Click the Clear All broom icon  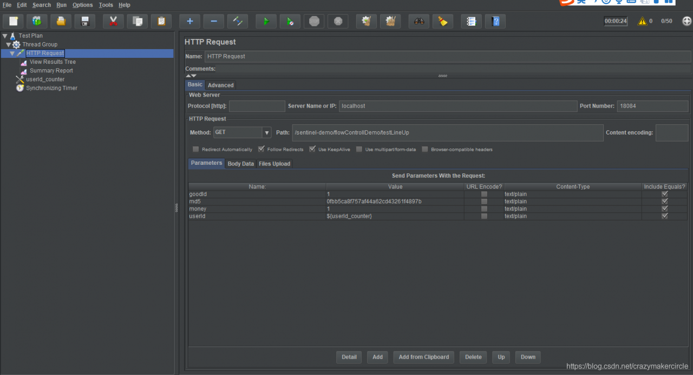(x=443, y=21)
